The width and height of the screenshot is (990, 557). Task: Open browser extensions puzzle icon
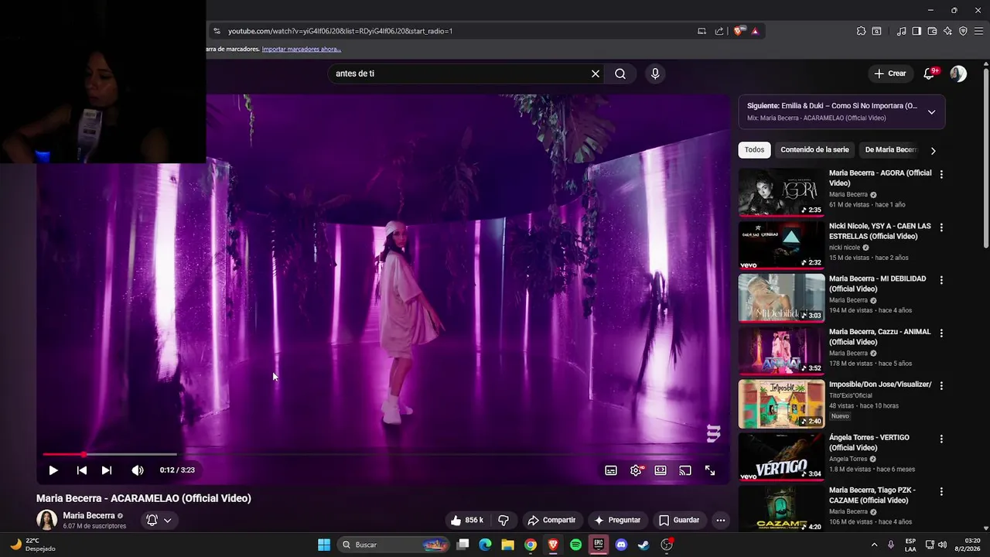pyautogui.click(x=861, y=31)
